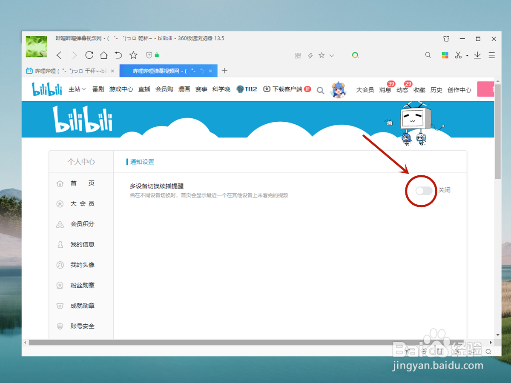This screenshot has width=511, height=383.
Task: Expand the screenshot tool dropdown arrow
Action: (467, 56)
